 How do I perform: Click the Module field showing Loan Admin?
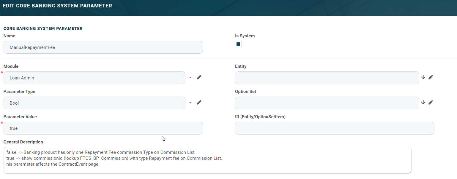[x=94, y=78]
